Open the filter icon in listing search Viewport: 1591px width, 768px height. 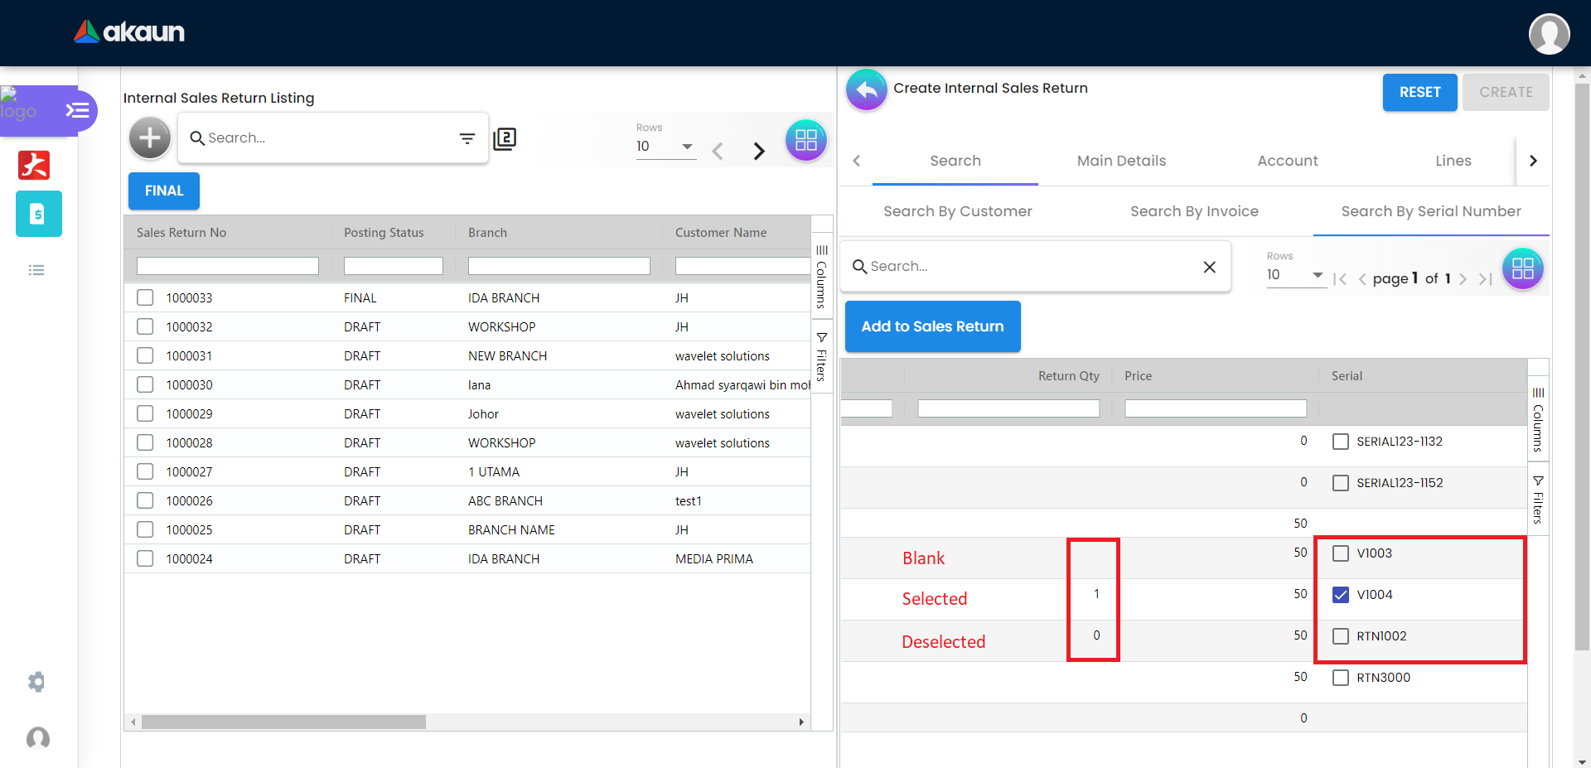[467, 138]
